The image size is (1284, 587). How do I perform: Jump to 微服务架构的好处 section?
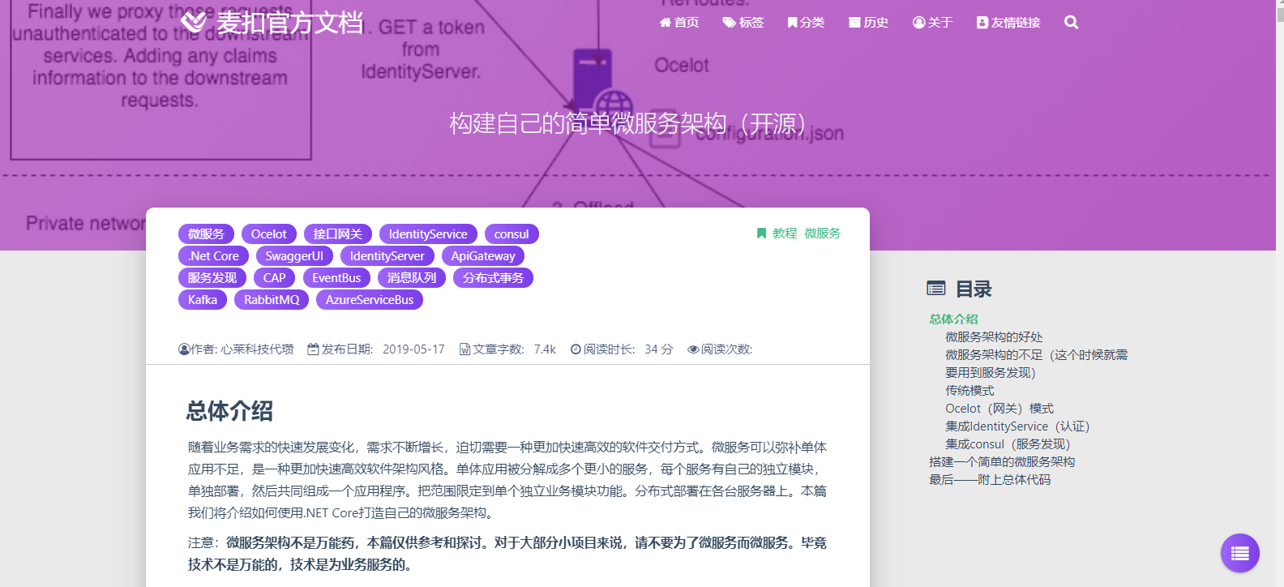coord(994,337)
